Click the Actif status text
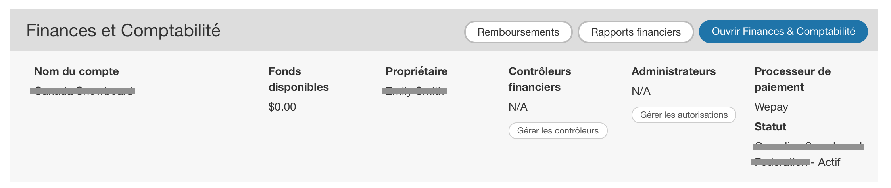Screen dimensions: 891x188 pos(829,162)
